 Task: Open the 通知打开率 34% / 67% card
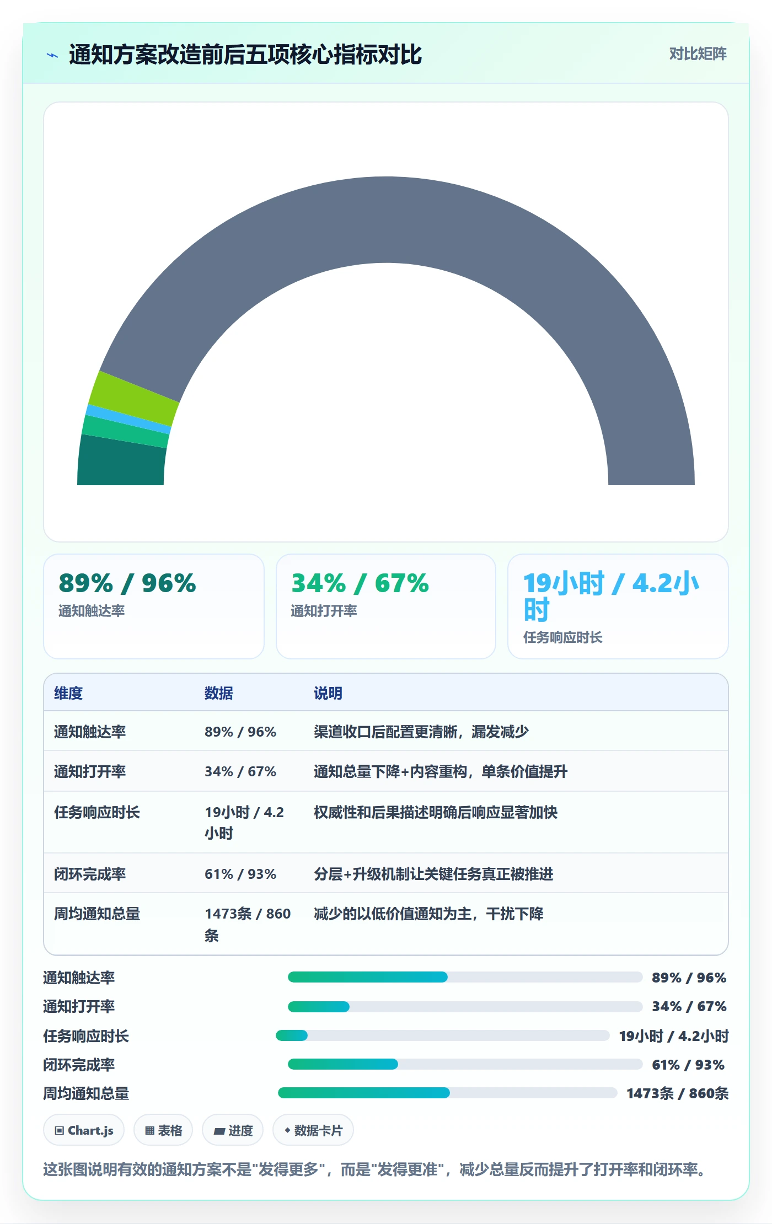pyautogui.click(x=386, y=606)
